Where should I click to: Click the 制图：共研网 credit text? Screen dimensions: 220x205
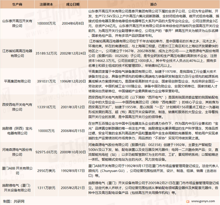tap(13, 201)
